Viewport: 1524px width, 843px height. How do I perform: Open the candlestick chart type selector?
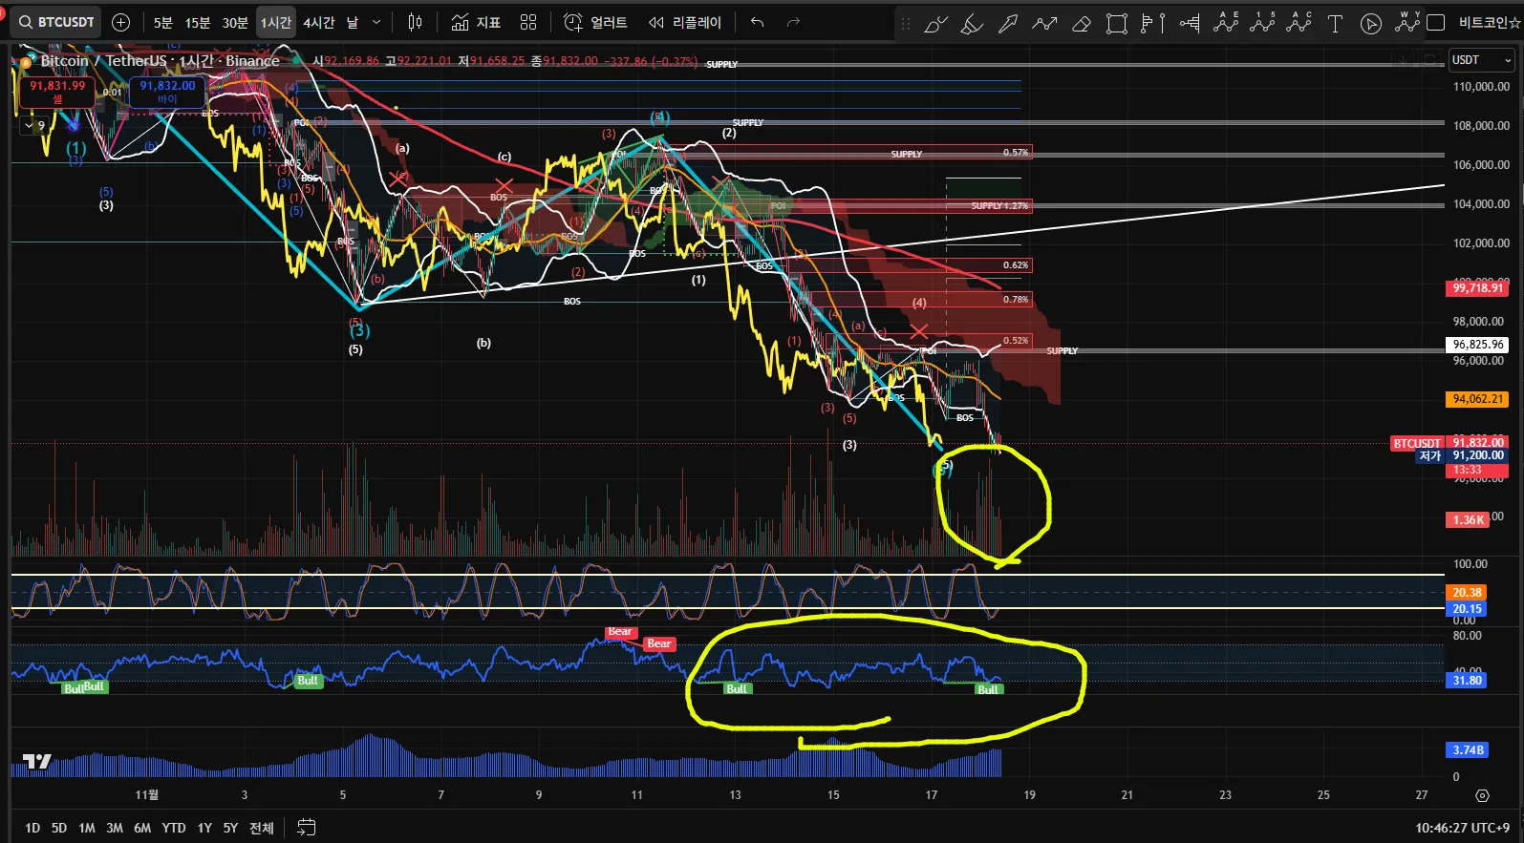coord(415,22)
